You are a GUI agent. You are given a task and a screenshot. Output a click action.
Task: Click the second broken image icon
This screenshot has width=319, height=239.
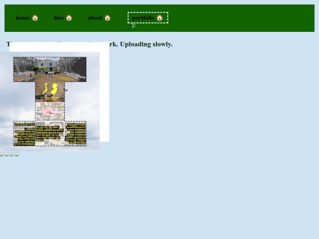click(7, 155)
